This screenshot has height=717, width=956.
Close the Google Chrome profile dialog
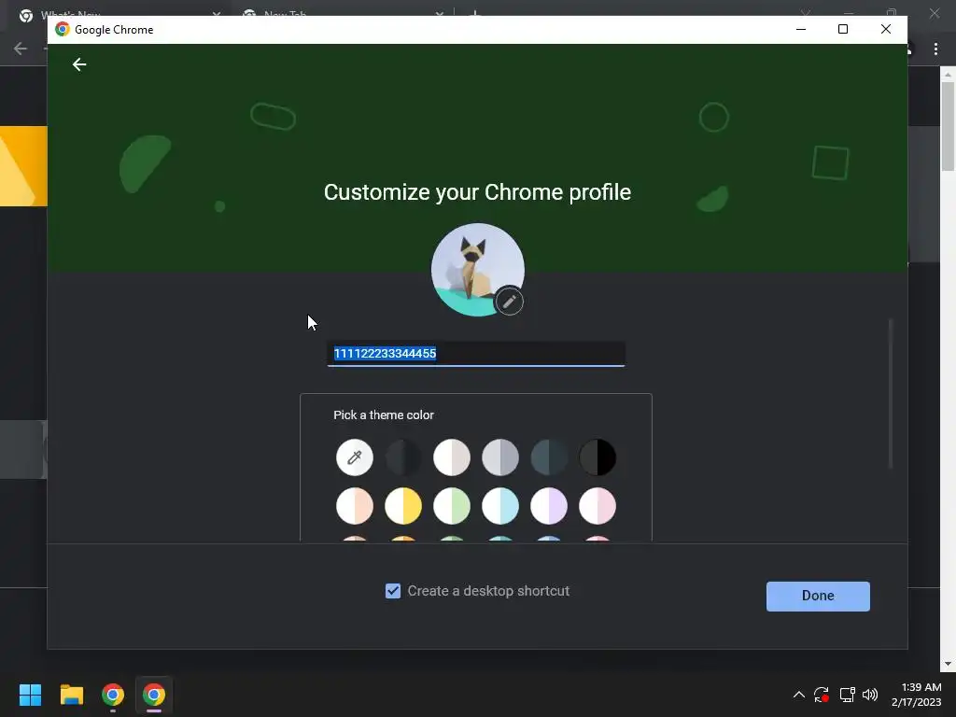(886, 29)
